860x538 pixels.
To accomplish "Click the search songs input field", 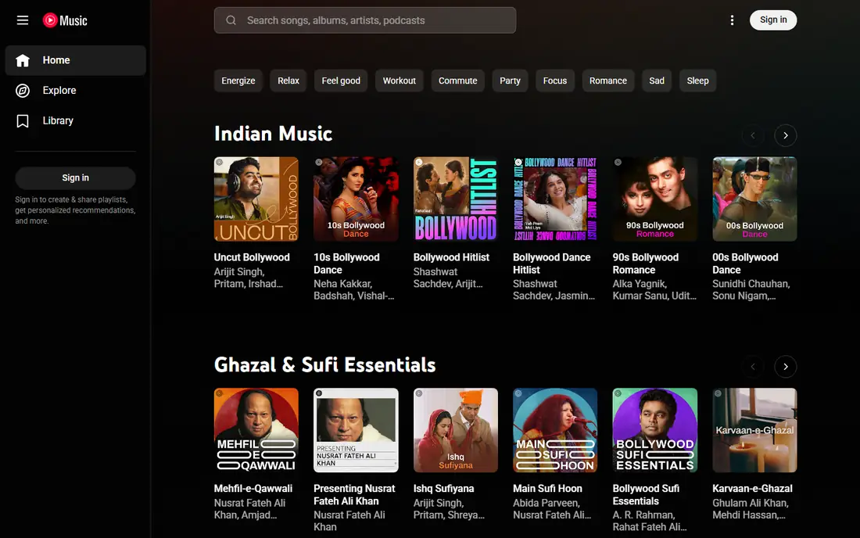I will (365, 20).
